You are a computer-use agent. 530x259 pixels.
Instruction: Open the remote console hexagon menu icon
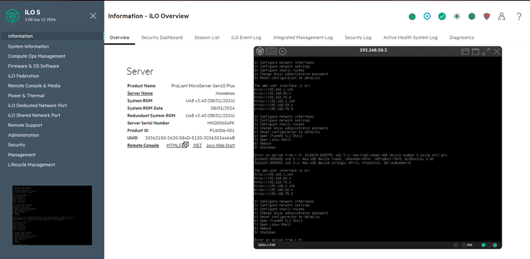pos(260,51)
